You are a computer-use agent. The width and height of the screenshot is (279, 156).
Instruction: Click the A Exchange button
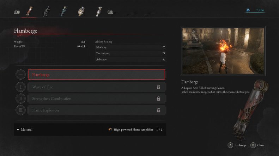click(x=237, y=145)
